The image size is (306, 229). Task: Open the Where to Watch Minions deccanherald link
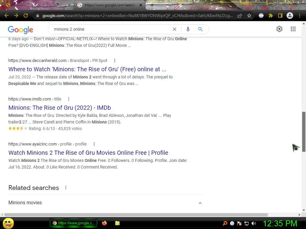click(x=87, y=69)
